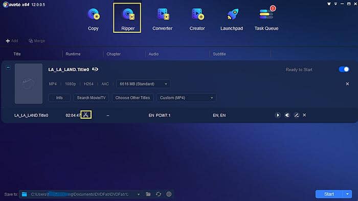Screen dimensions: 358x201
Task: Click Choose Other Titles button
Action: (x=132, y=98)
